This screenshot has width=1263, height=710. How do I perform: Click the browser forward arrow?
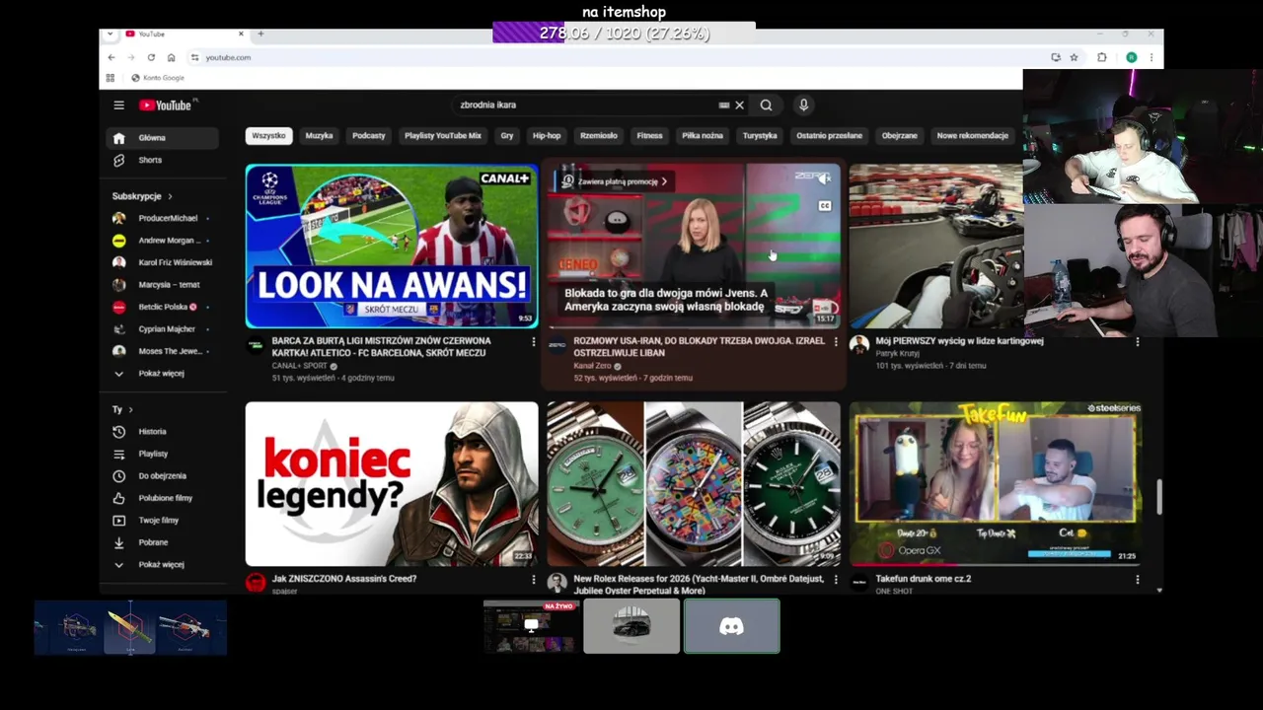[x=131, y=57]
